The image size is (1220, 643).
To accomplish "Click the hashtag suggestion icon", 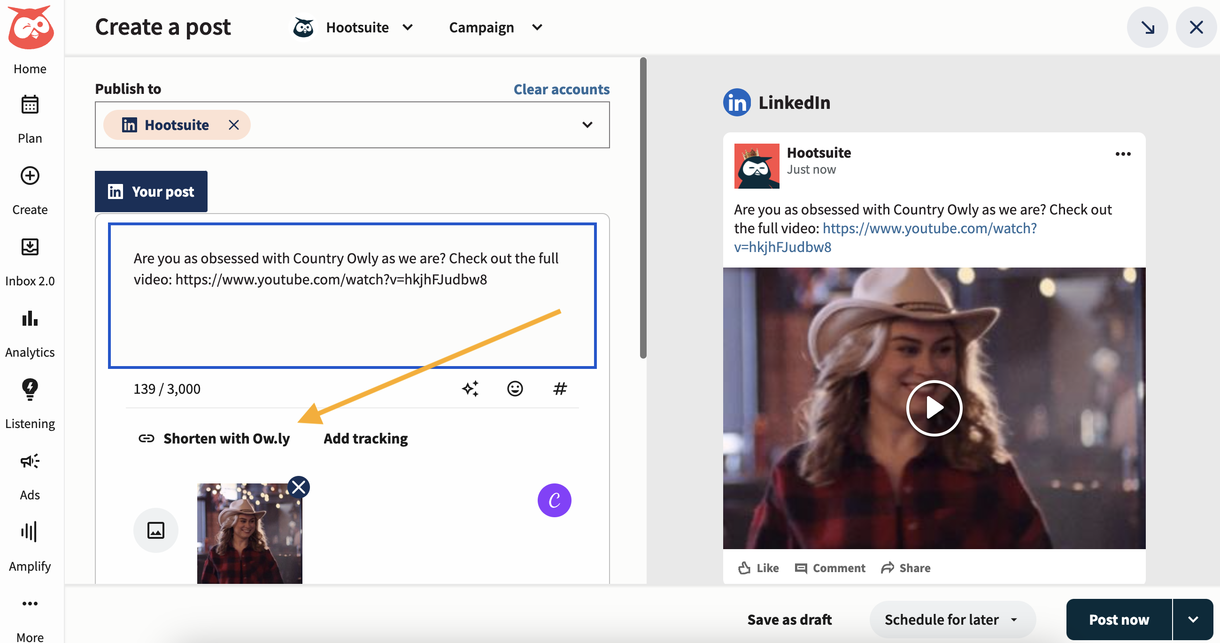I will point(560,389).
